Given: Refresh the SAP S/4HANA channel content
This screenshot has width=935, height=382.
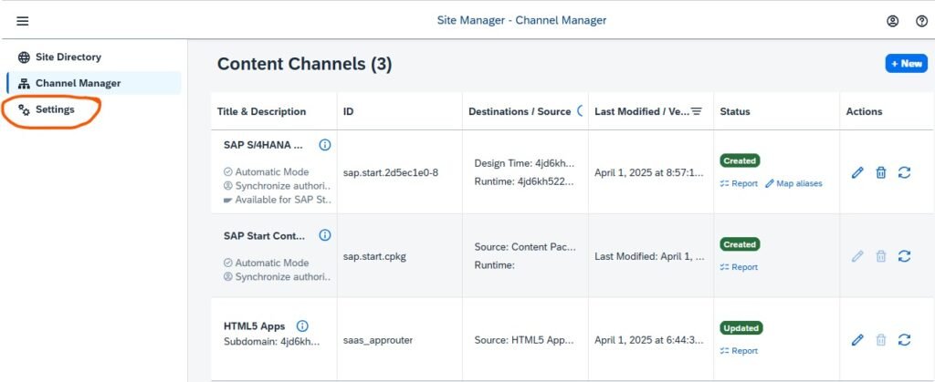Looking at the screenshot, I should [905, 172].
